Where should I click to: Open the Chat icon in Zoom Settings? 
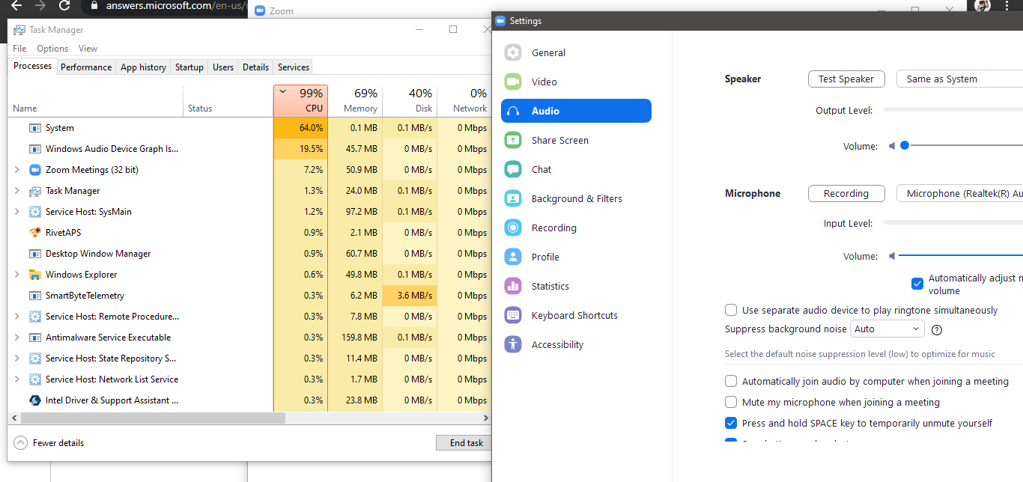[x=513, y=169]
